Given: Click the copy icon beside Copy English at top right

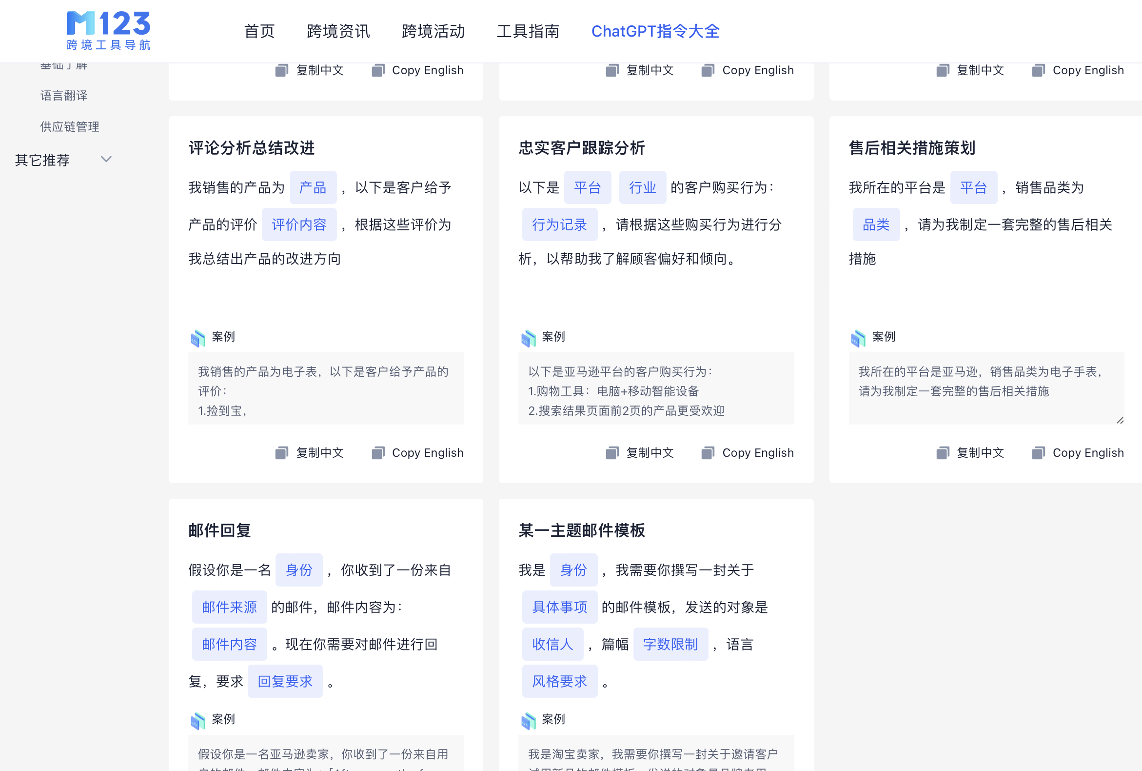Looking at the screenshot, I should [1039, 70].
